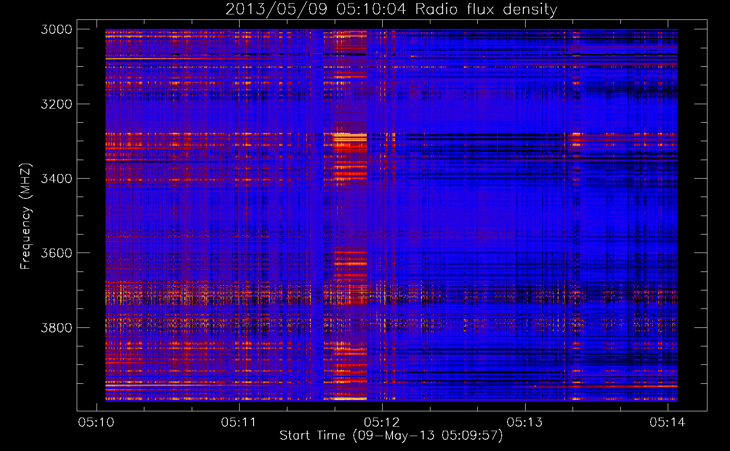The image size is (730, 451).
Task: Click the 05:12 time tick label
Action: coord(382,422)
